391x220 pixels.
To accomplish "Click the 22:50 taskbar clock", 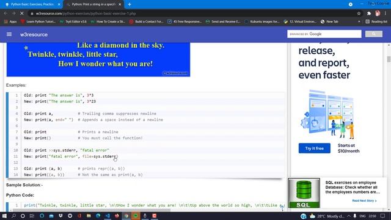I will point(372,216).
